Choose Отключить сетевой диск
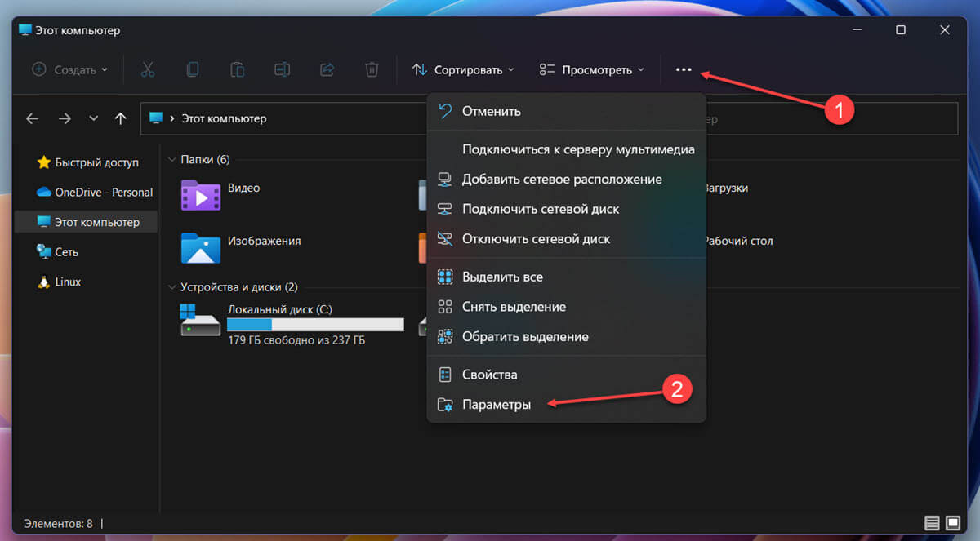This screenshot has width=980, height=541. 566,239
